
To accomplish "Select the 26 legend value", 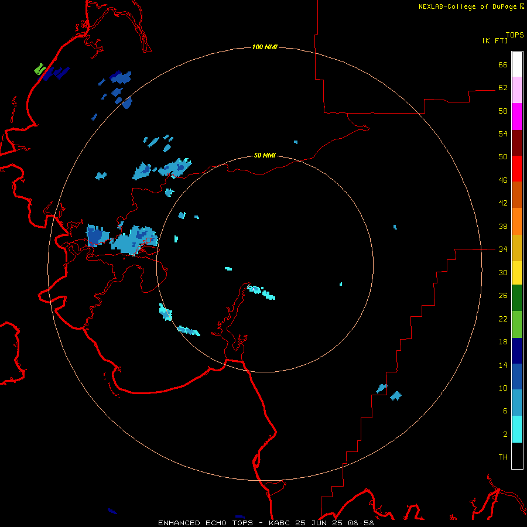I will (x=503, y=296).
